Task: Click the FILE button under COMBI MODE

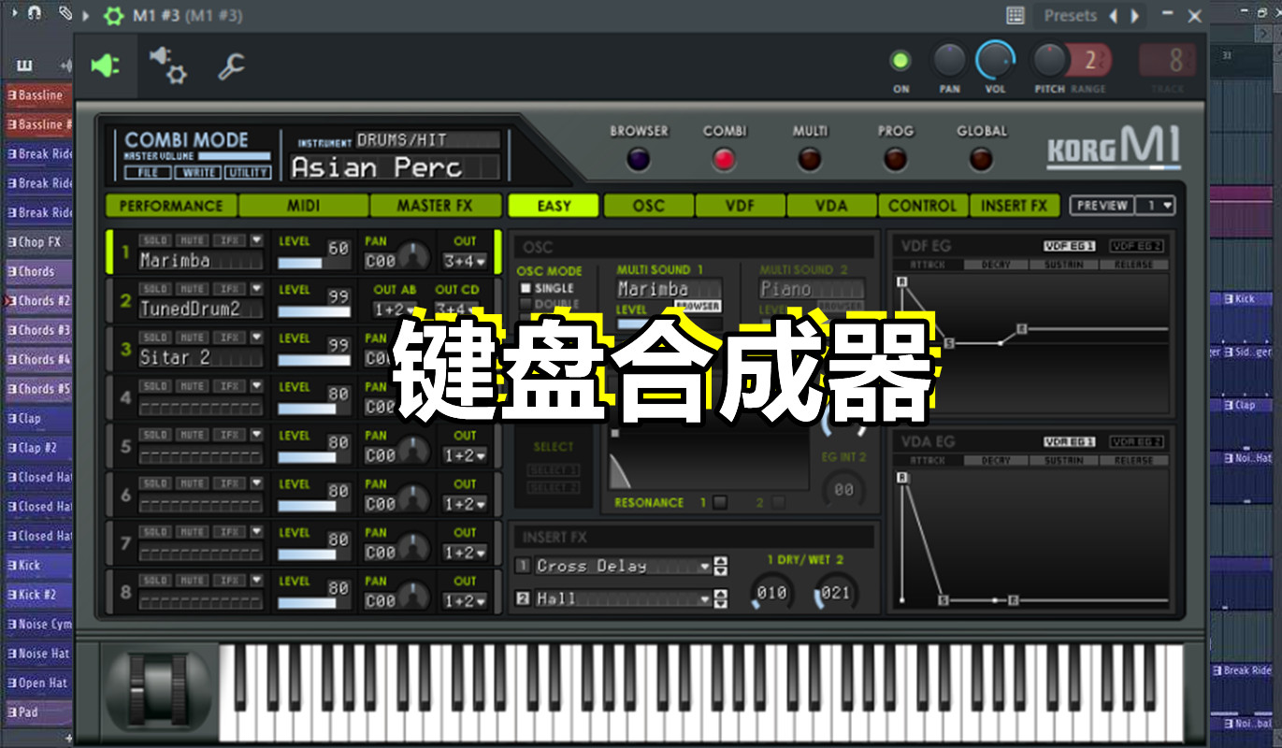Action: point(148,172)
